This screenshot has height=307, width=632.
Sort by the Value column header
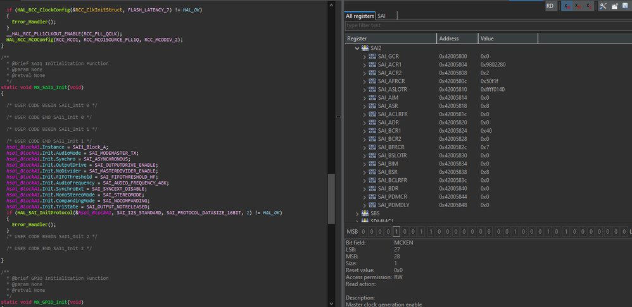(x=487, y=39)
